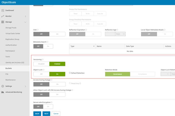Screen dimensions: 175x116
Task: Click info icon beside Object Lock
Action: pyautogui.click(x=44, y=70)
